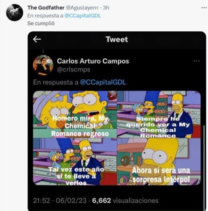Viewport: 208px width, 211px height.
Task: Click the @crlscmps handle
Action: tap(73, 69)
